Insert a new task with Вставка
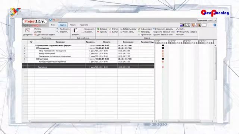 (x=102, y=29)
